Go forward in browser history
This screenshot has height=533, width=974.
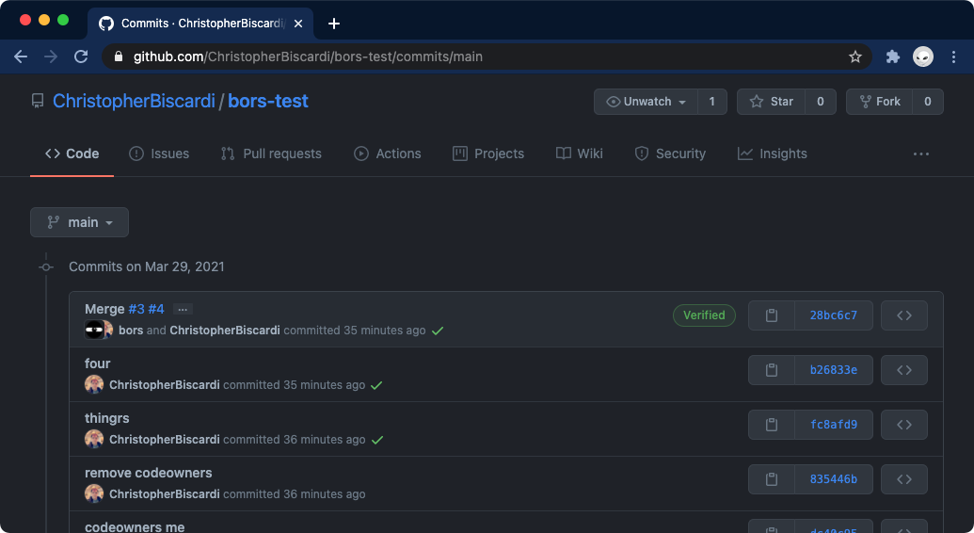coord(51,57)
